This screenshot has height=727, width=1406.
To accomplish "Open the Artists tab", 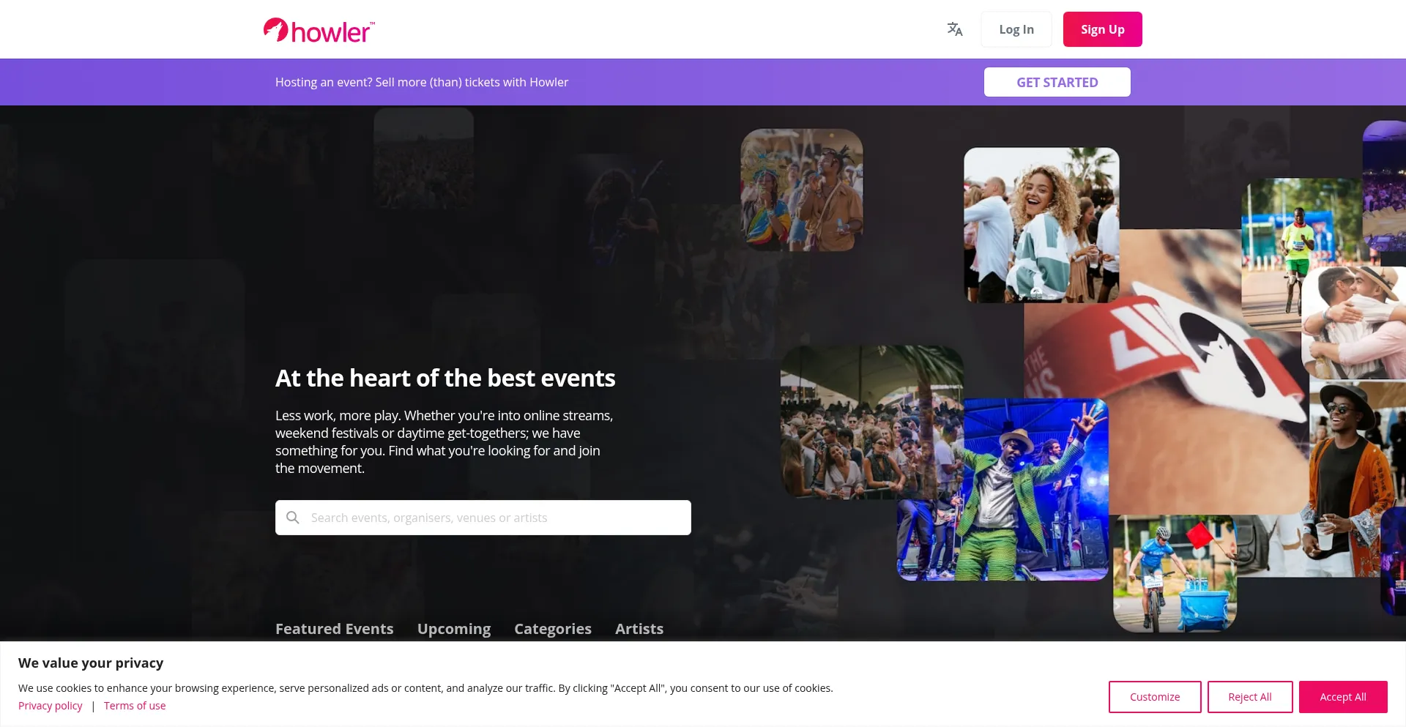I will 639,629.
